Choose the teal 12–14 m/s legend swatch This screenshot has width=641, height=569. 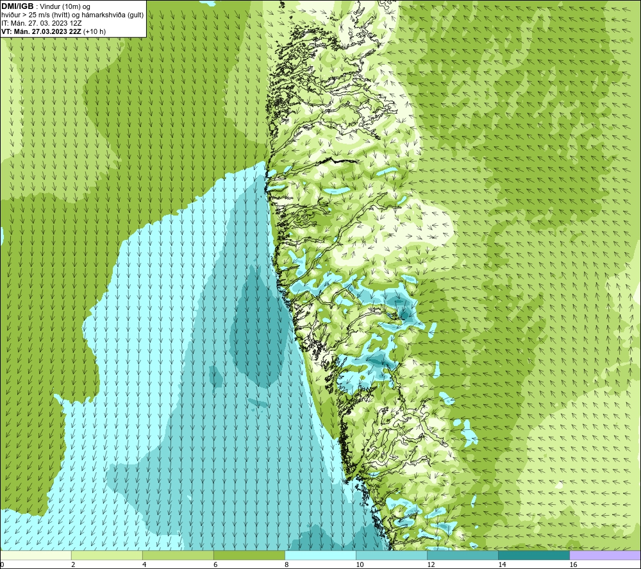(x=463, y=555)
